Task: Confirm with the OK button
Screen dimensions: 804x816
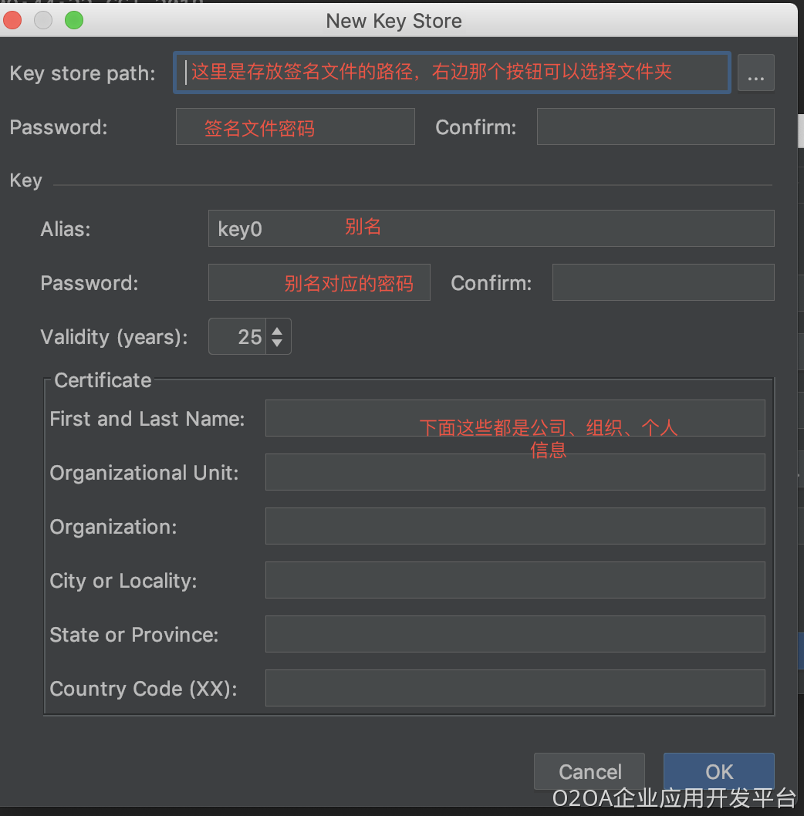Action: [x=718, y=771]
